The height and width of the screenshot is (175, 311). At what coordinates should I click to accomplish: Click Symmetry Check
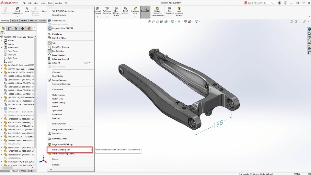(x=60, y=139)
